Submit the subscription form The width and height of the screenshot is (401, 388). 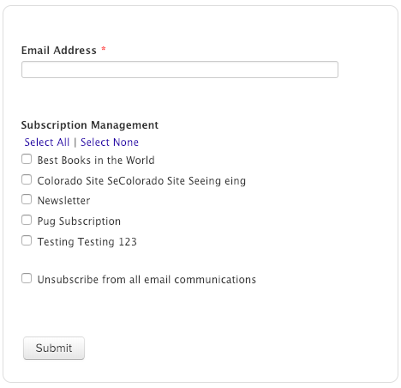54,348
